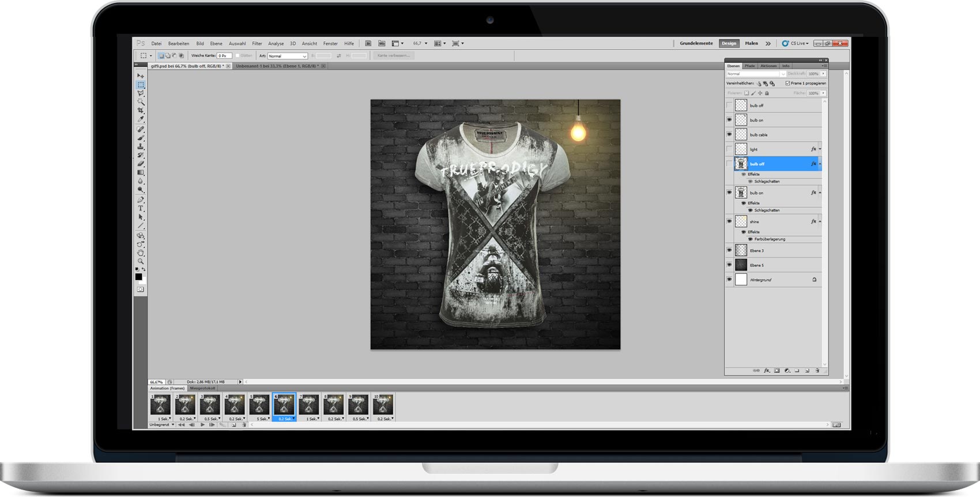Viewport: 980px width, 497px height.
Task: Open the Deckkraft opacity slider arrow
Action: [x=823, y=74]
